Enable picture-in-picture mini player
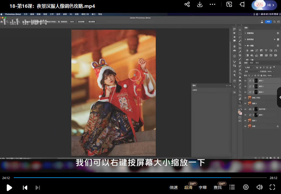This screenshot has width=281, height=194. pos(229,4)
